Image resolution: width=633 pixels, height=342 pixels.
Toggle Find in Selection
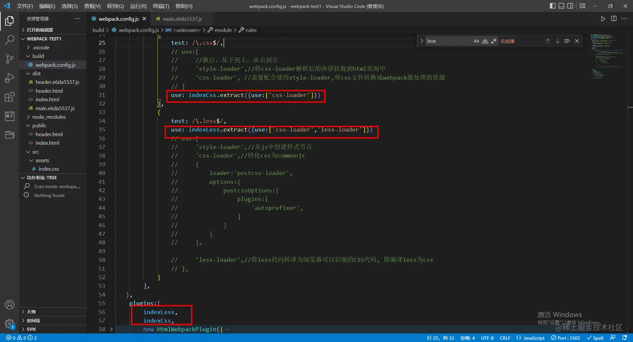click(567, 41)
